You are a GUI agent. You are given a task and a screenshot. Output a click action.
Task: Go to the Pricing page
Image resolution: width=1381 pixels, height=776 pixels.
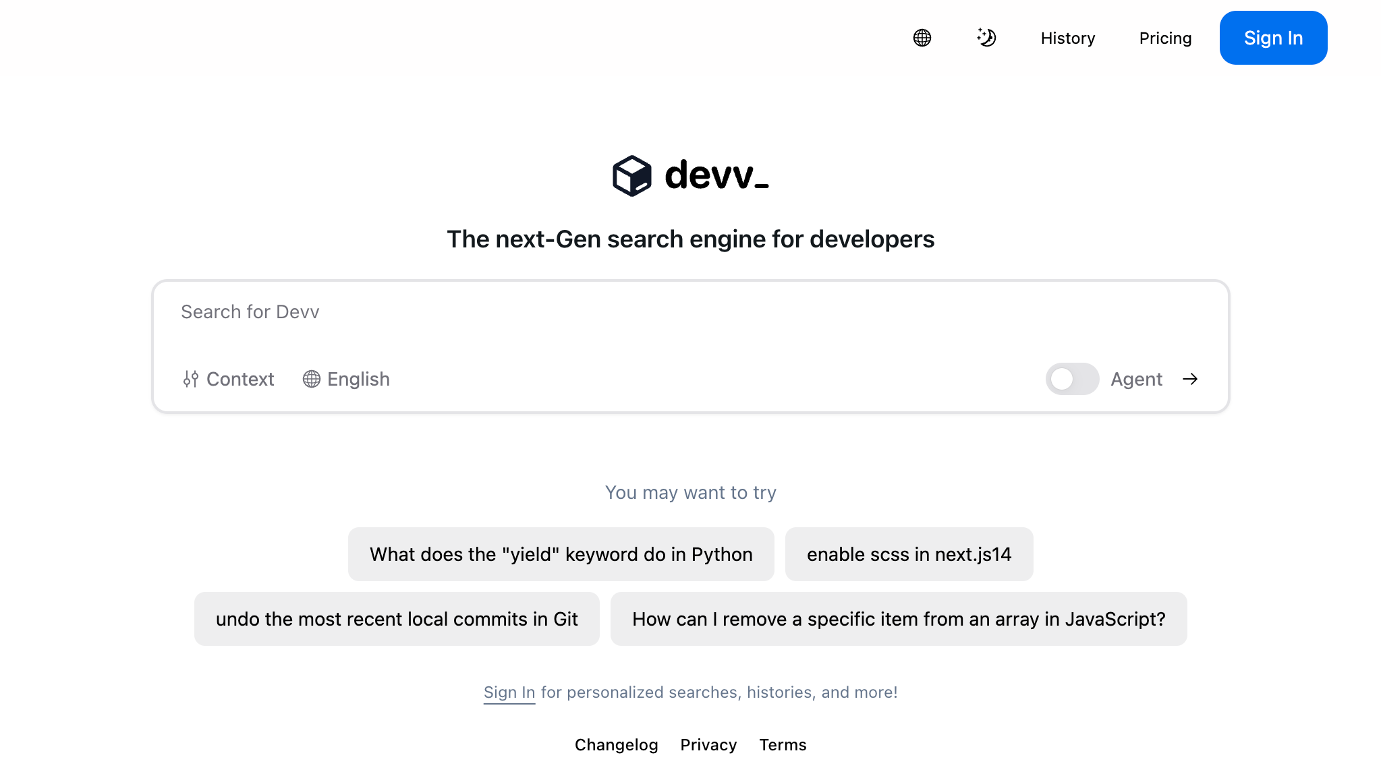point(1165,38)
